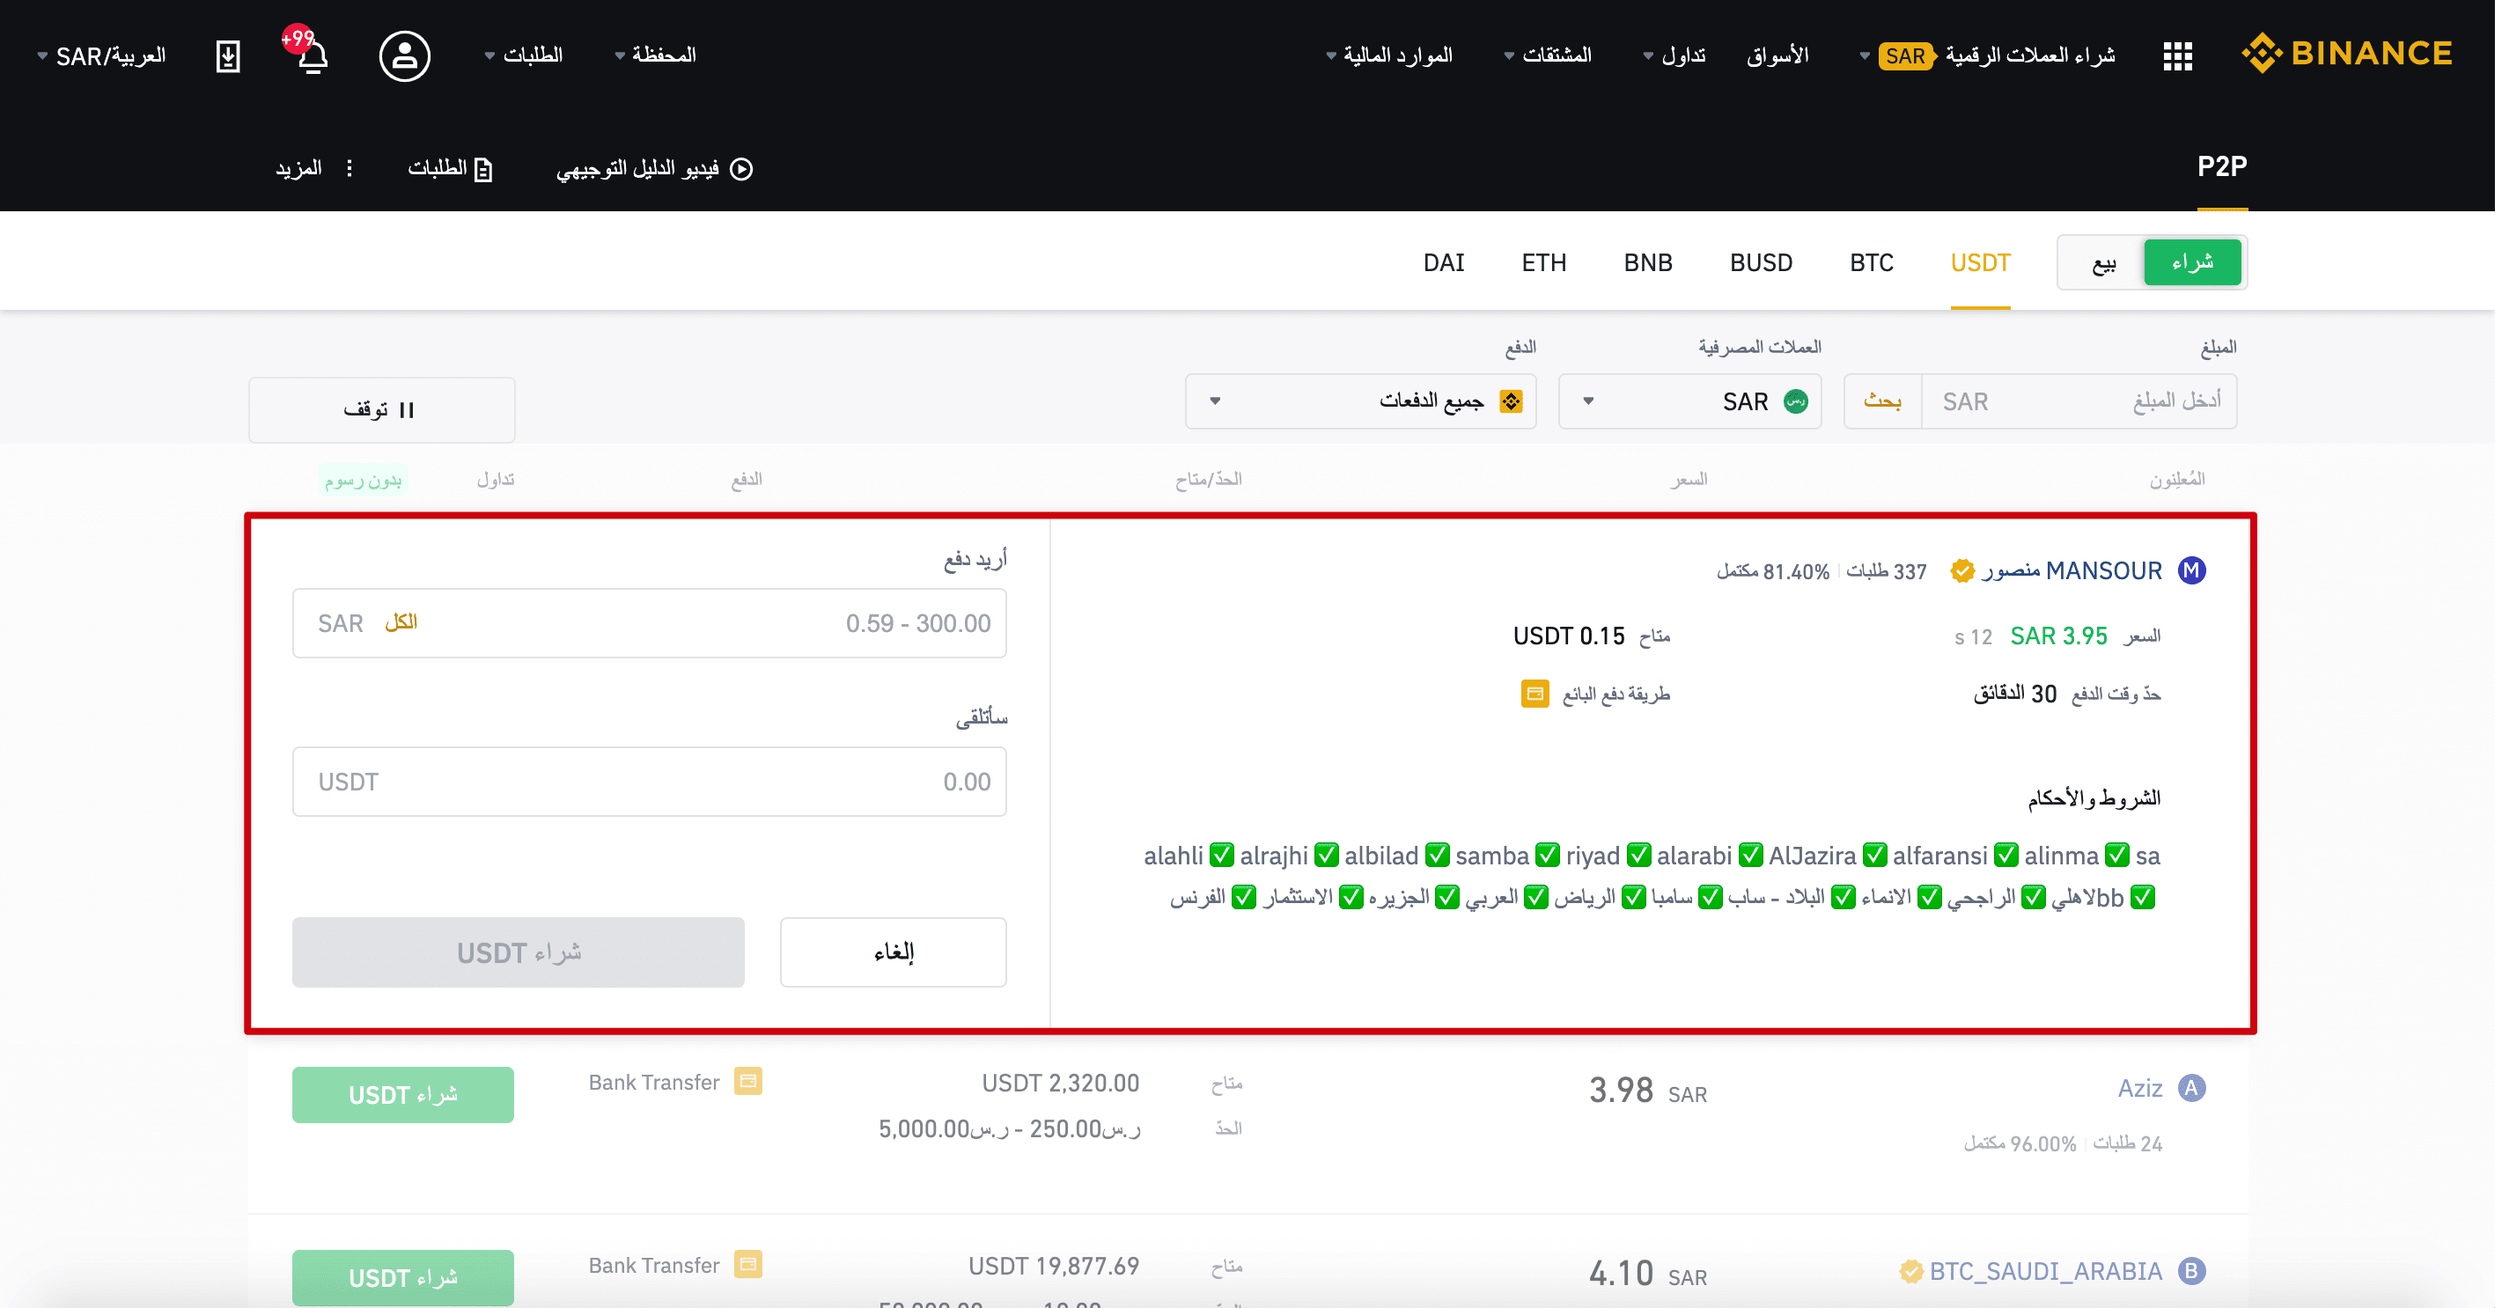The width and height of the screenshot is (2495, 1308).
Task: Click the disabled شراء USDT button in form
Action: (519, 952)
